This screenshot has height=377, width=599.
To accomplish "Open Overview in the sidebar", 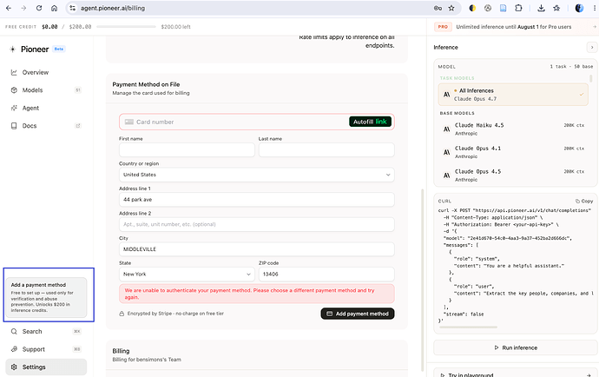I will pos(46,72).
